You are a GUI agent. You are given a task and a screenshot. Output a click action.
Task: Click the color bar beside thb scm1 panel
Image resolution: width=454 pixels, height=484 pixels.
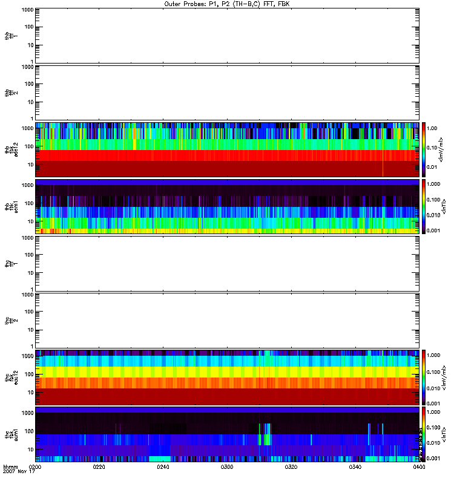tap(424, 206)
